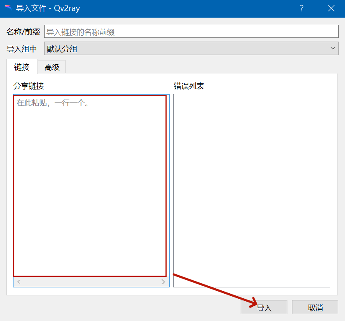
Task: Click the 分享链接 label
Action: [x=29, y=86]
